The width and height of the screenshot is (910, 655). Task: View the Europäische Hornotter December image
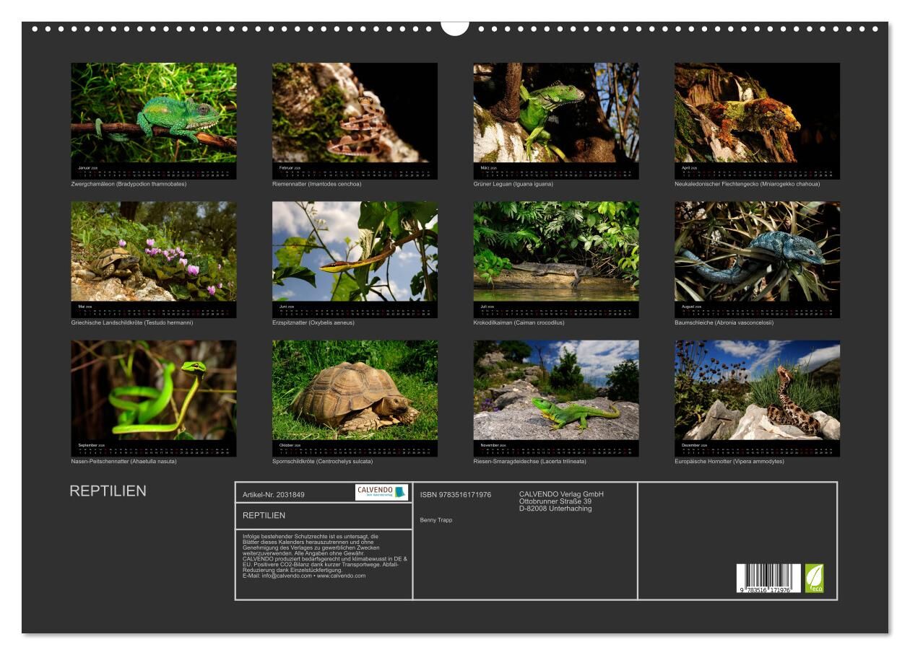pos(757,390)
